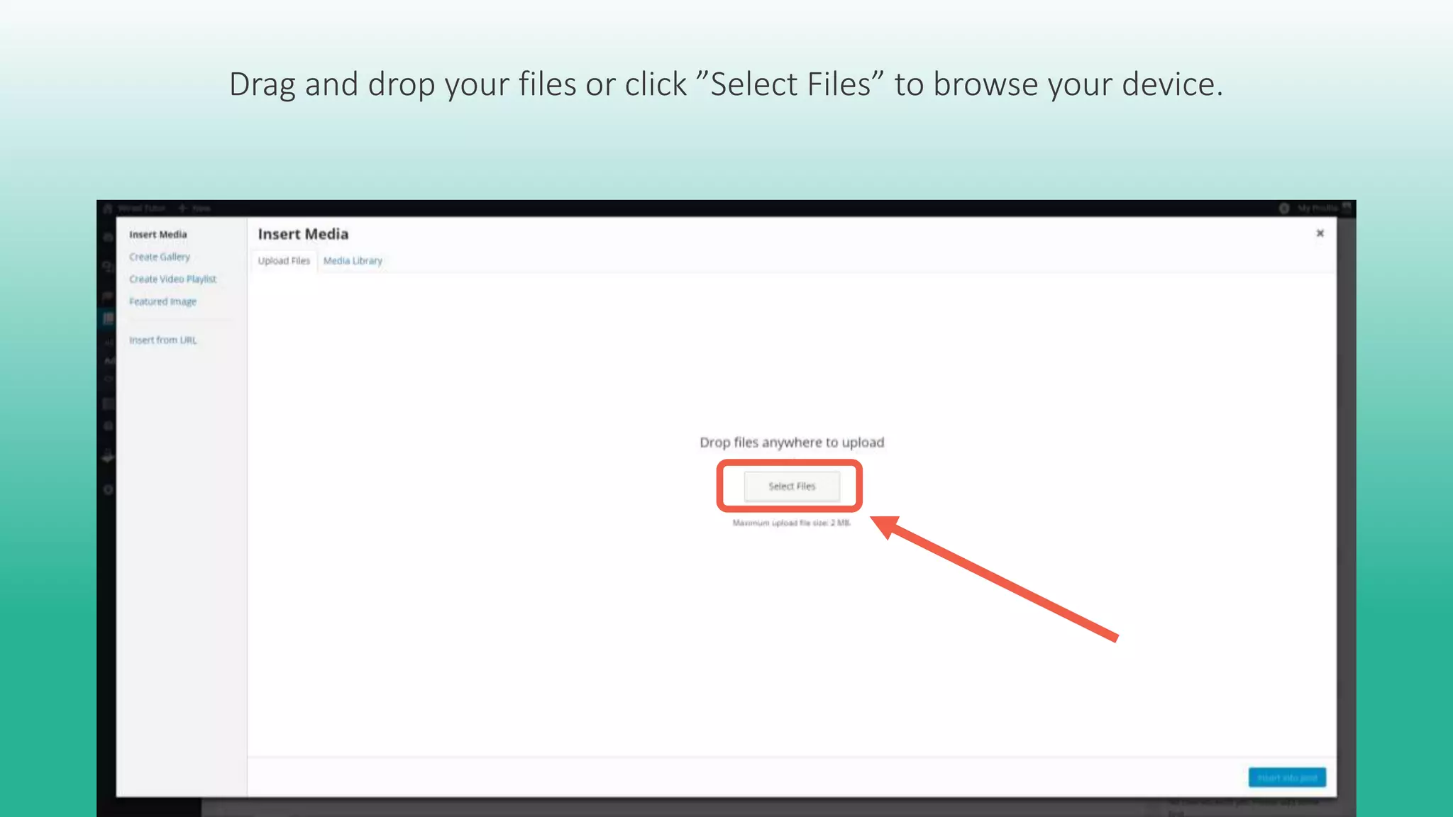Image resolution: width=1453 pixels, height=817 pixels.
Task: Switch to the Media Library tab
Action: point(353,261)
